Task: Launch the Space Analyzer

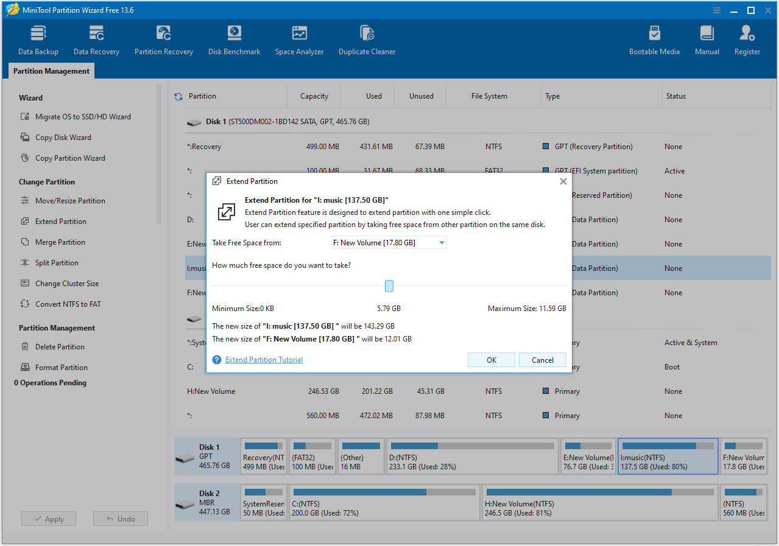Action: [x=299, y=38]
